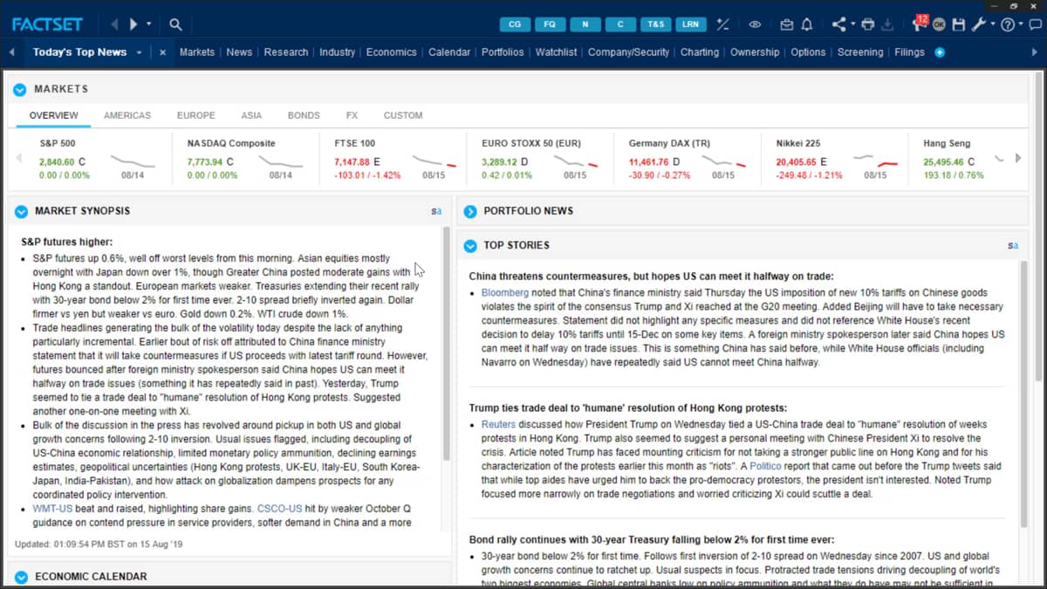The width and height of the screenshot is (1047, 589).
Task: Click the Nikkei 225 index value
Action: tap(797, 161)
